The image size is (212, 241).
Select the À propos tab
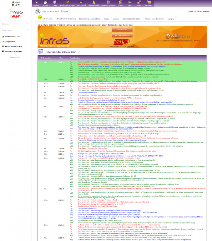point(171,19)
